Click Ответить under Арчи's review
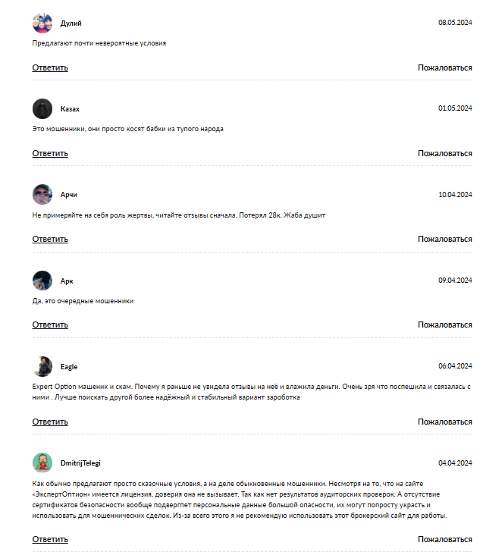This screenshot has height=552, width=486. click(x=50, y=239)
